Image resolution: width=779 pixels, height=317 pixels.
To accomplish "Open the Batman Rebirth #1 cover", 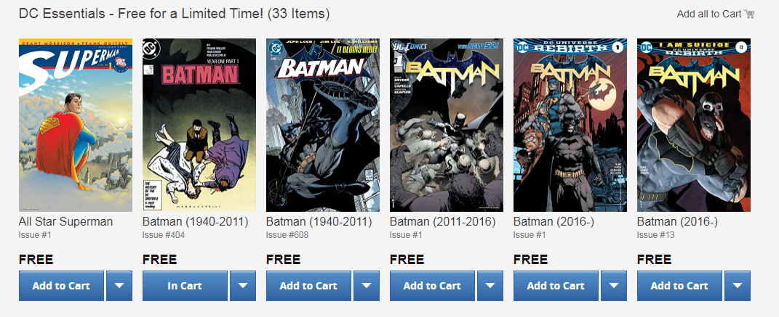I will tap(570, 125).
